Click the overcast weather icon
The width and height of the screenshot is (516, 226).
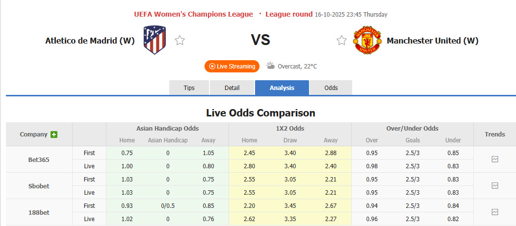click(x=270, y=66)
